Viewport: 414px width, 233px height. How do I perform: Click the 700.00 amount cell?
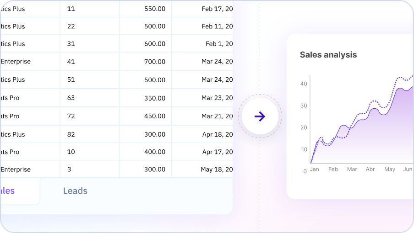click(x=146, y=61)
